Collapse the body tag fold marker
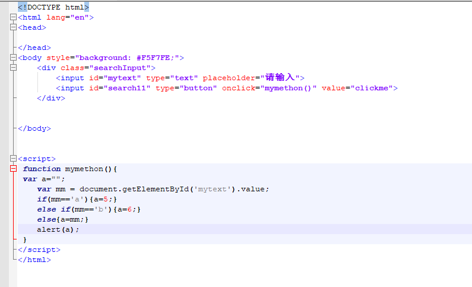 (x=13, y=58)
